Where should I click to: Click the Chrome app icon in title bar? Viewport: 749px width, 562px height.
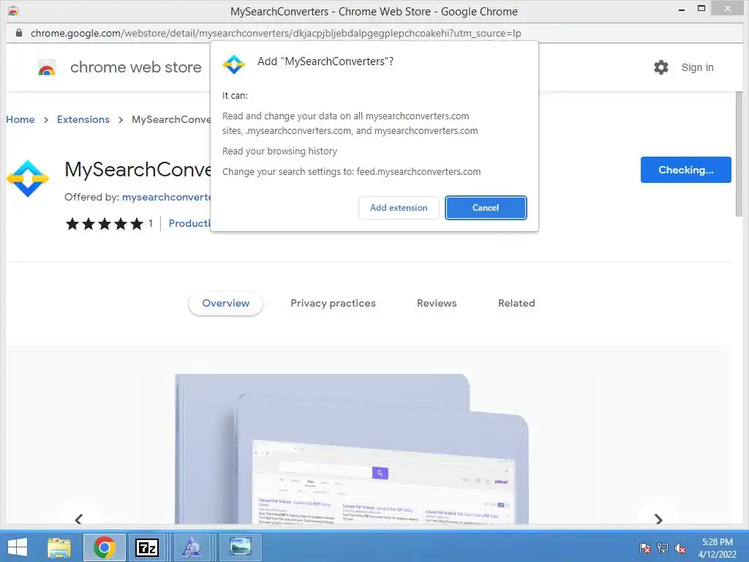click(13, 10)
